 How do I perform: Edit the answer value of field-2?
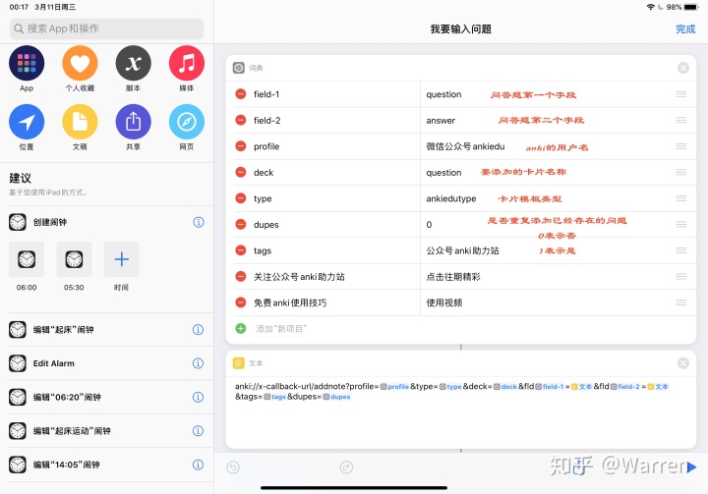(441, 121)
